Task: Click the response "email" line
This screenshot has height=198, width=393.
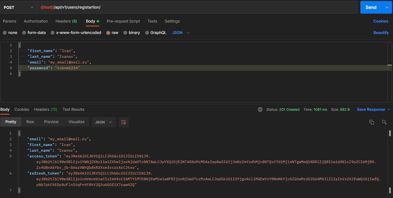Action: [x=59, y=139]
